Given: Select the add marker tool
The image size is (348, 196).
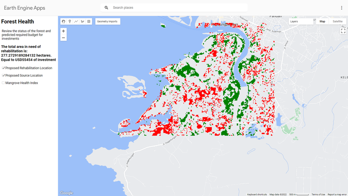Looking at the screenshot, I should tap(70, 21).
